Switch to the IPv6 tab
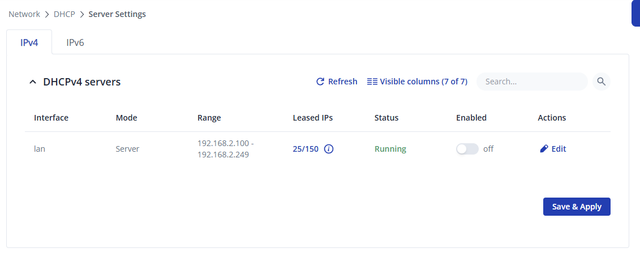 coord(75,42)
